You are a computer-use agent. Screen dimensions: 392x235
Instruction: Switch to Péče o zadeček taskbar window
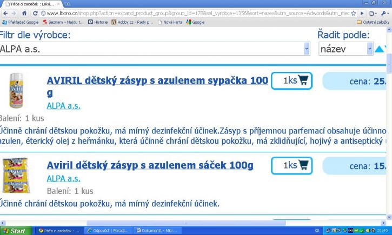pos(59,231)
